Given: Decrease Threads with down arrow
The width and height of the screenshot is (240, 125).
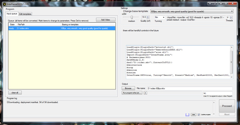Looking at the screenshot, I should (x=231, y=18).
